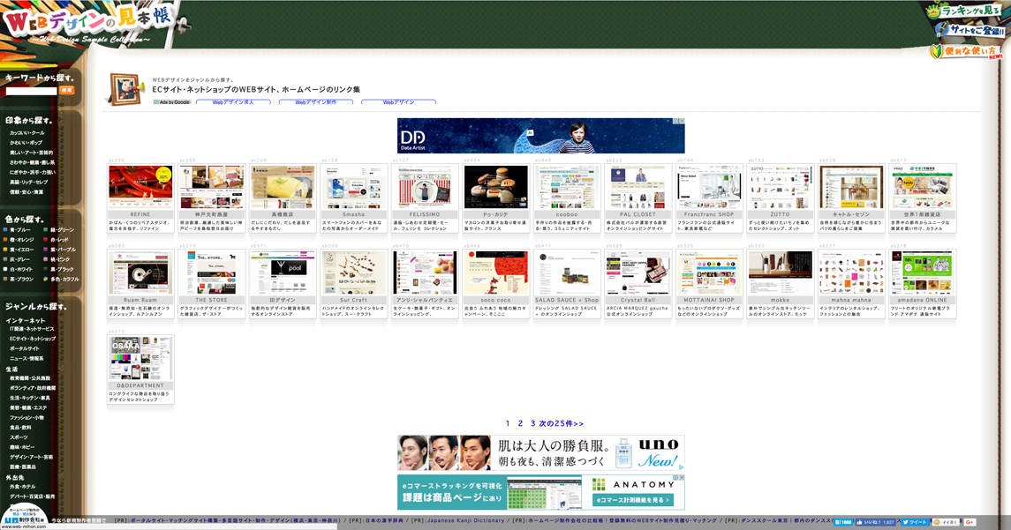This screenshot has width=1011, height=530.
Task: Open the amadana ONLINE site thumbnail
Action: coord(922,272)
